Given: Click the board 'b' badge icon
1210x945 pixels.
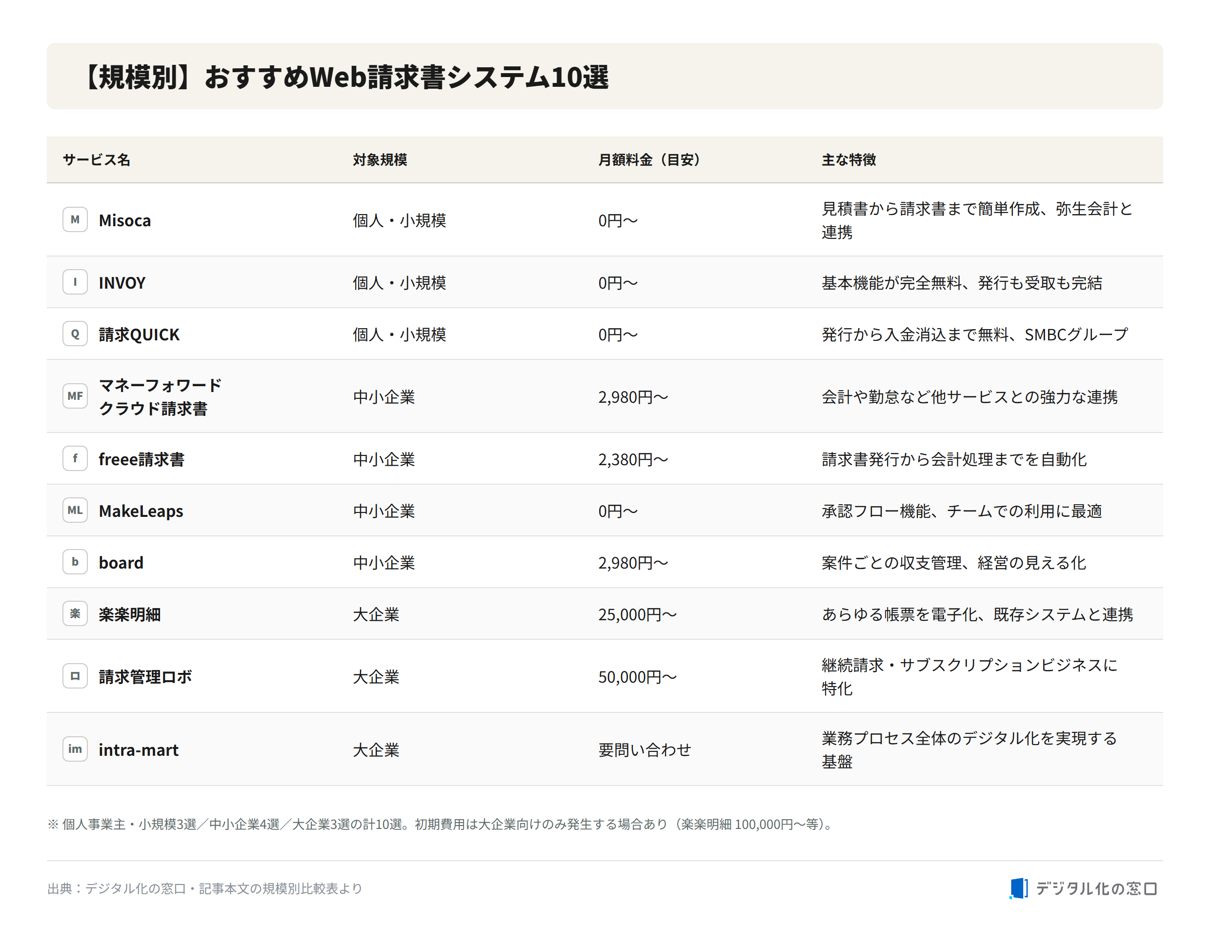Looking at the screenshot, I should (75, 562).
